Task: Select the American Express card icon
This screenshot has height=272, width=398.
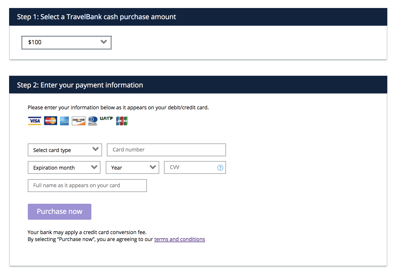Action: click(x=64, y=121)
